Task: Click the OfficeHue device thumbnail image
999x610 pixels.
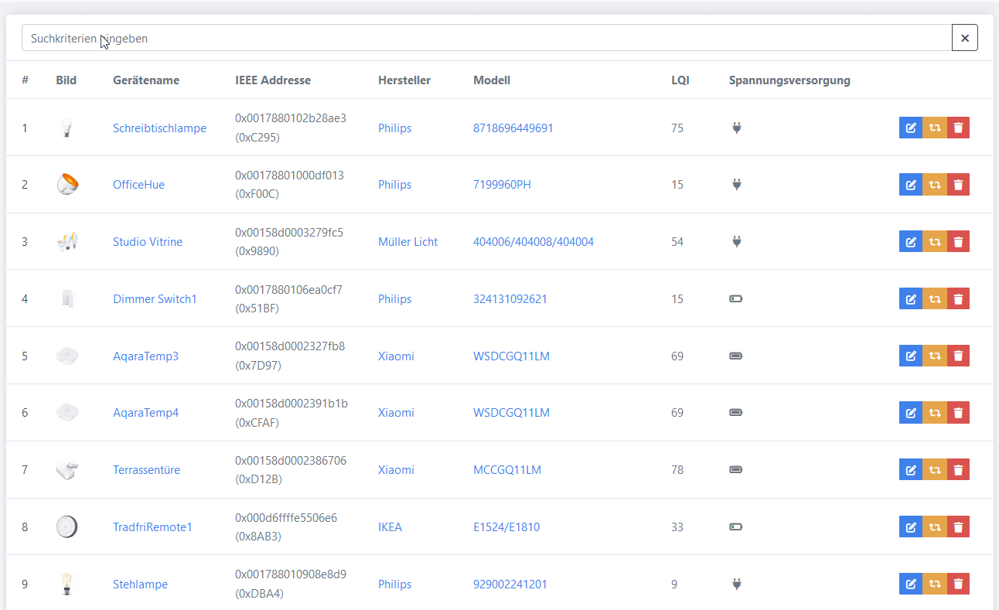Action: pos(67,185)
